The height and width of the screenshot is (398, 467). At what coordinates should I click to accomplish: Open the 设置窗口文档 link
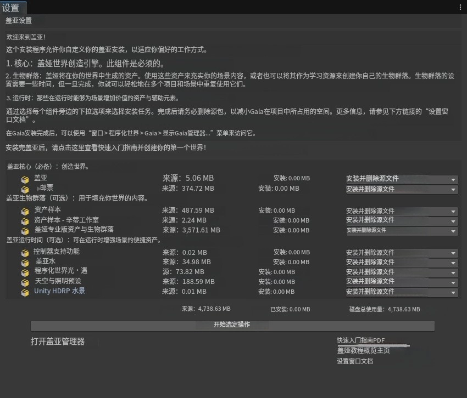[x=355, y=361]
